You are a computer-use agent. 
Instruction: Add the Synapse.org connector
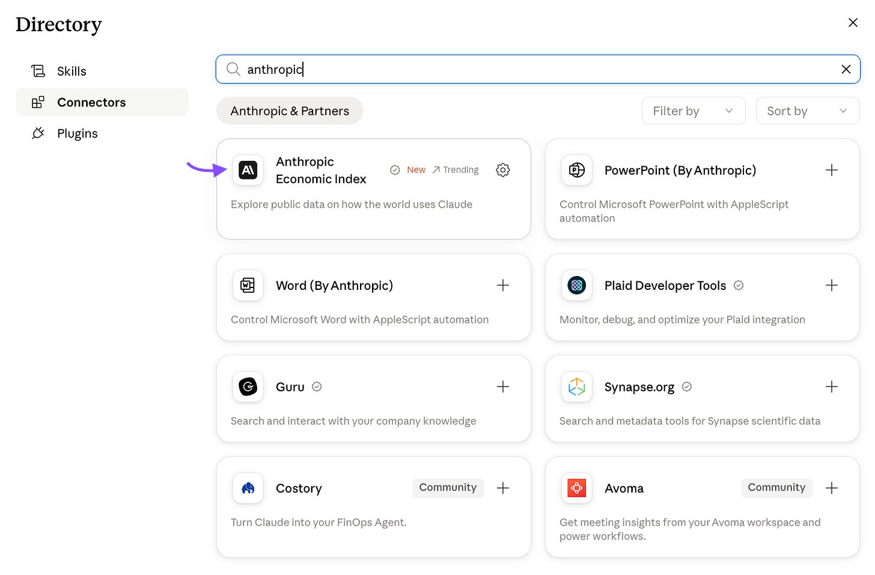tap(832, 387)
